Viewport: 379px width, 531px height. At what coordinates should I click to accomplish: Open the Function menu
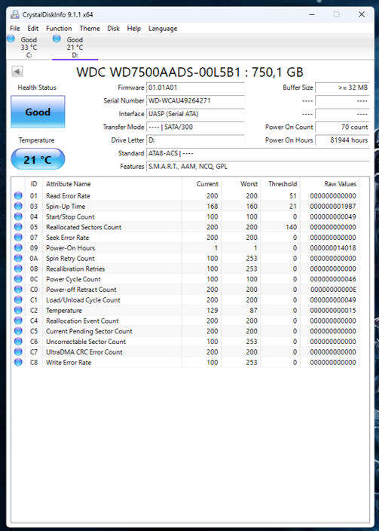click(x=59, y=29)
